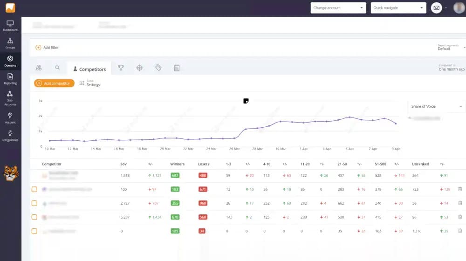Sort by the SoV column header

[123, 164]
